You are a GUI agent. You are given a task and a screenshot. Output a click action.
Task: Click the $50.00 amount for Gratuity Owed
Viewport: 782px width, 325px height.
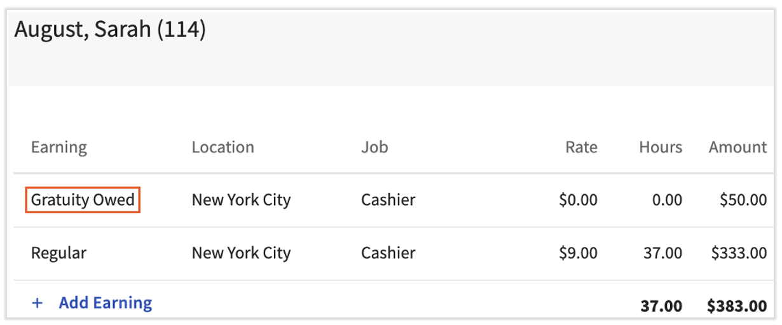(x=743, y=201)
